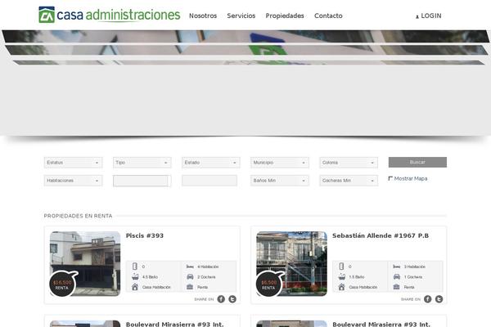Image resolution: width=491 pixels, height=327 pixels.
Task: Click the car icon in Sebastián Allende card
Action: pyautogui.click(x=396, y=276)
